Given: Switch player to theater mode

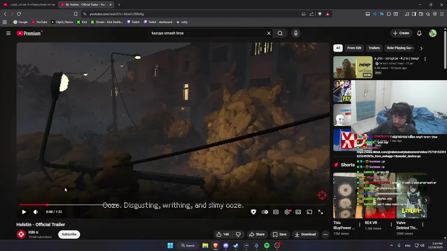Looking at the screenshot, I should (x=298, y=212).
